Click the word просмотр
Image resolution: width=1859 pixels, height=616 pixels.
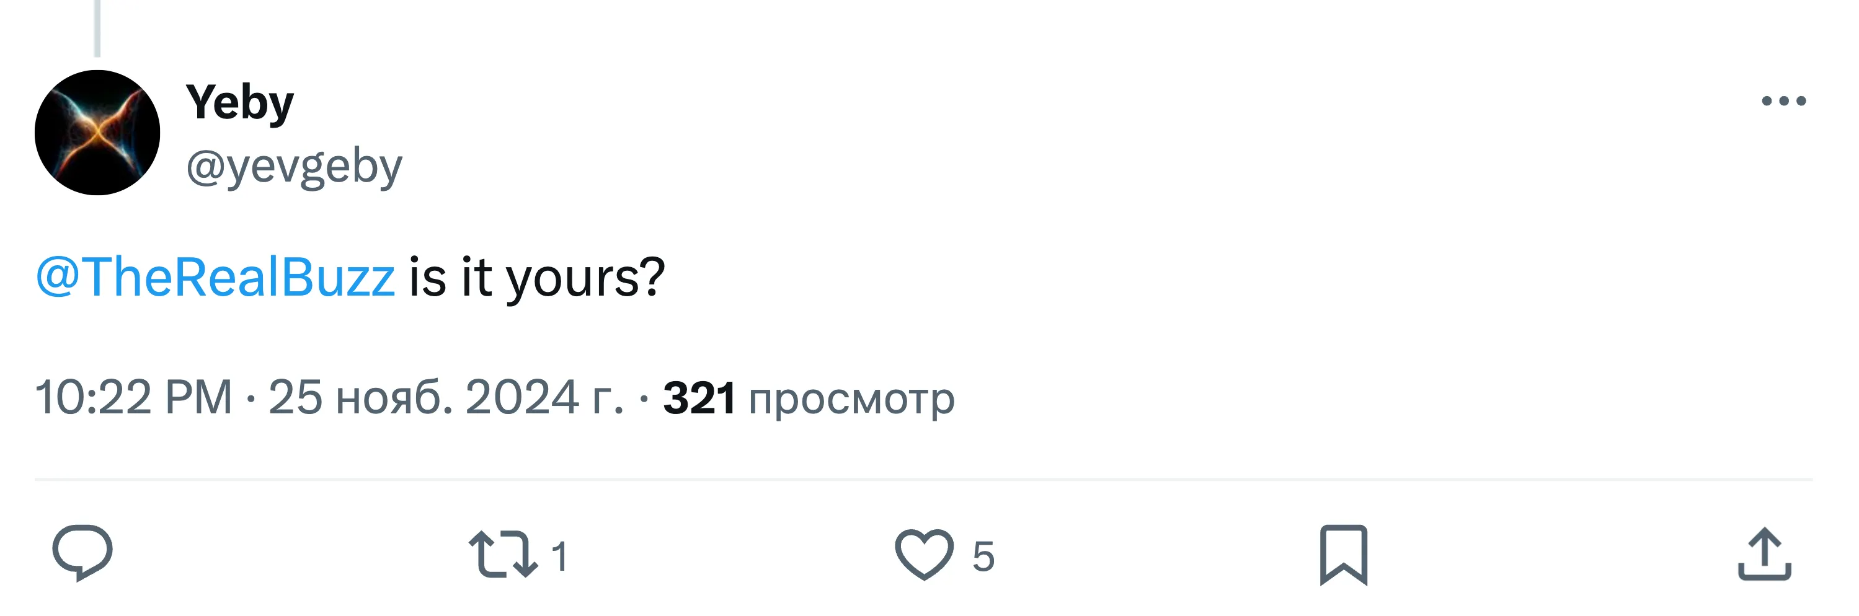pyautogui.click(x=851, y=399)
